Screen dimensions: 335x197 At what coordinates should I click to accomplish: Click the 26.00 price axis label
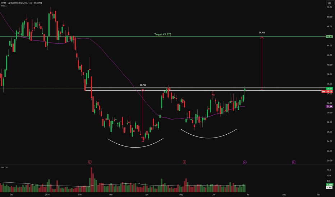pos(330,132)
